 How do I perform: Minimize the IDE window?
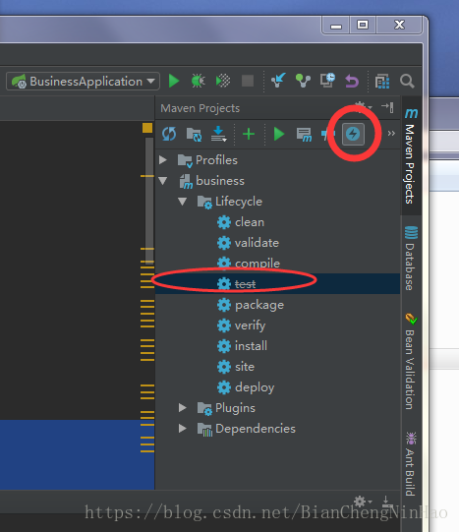coord(336,26)
